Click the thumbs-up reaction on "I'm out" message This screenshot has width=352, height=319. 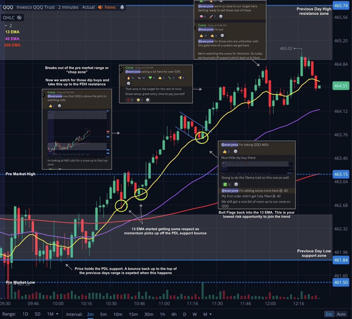click(x=204, y=35)
